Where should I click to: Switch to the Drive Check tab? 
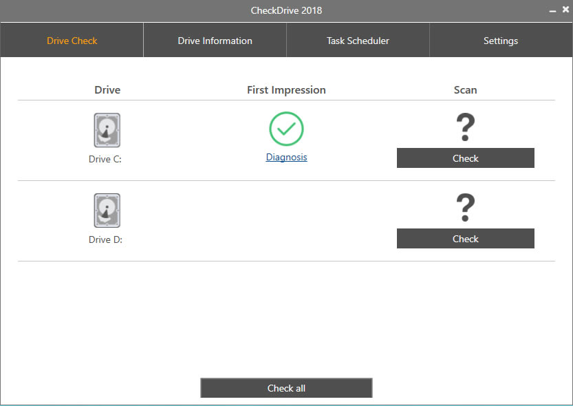[x=72, y=41]
